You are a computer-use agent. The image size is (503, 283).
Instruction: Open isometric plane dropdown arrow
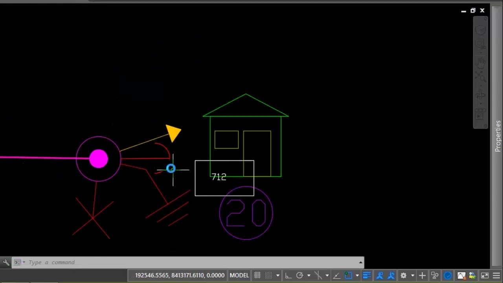(x=327, y=276)
